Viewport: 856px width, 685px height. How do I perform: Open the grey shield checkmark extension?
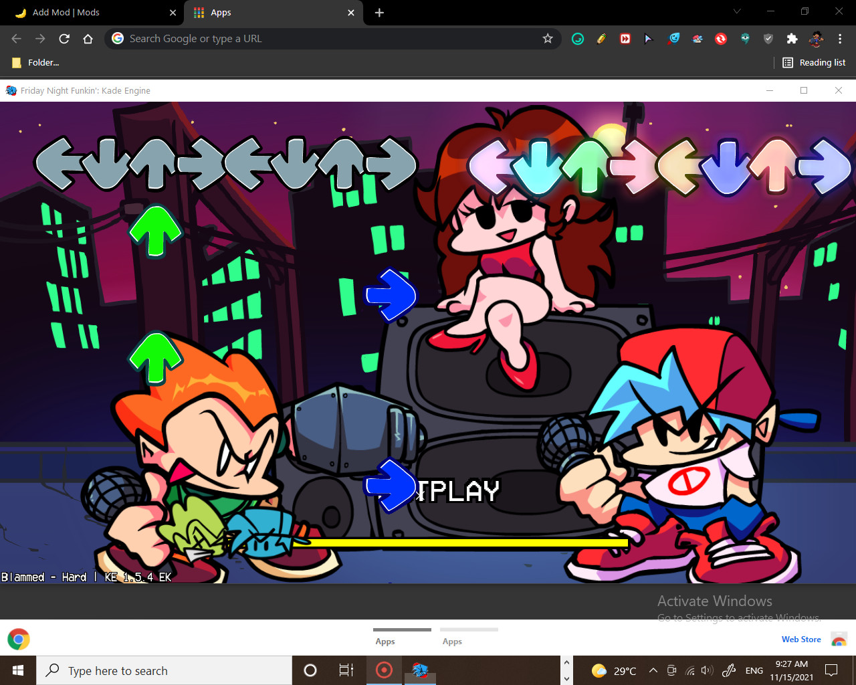tap(768, 39)
